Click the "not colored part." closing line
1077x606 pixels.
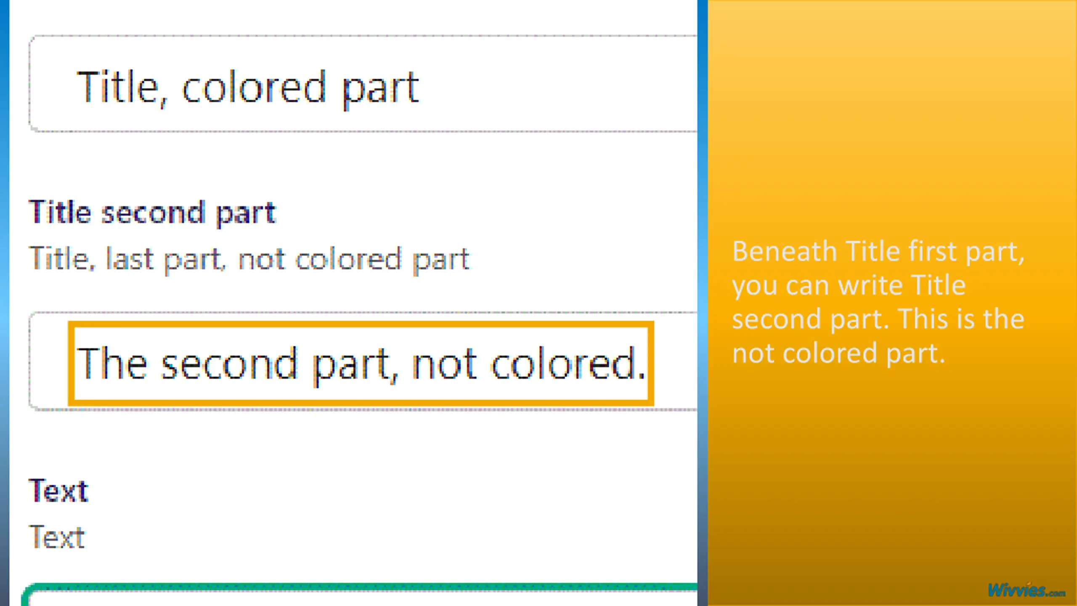(838, 353)
